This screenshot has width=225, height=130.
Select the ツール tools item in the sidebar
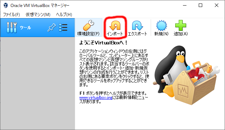[x=37, y=28]
